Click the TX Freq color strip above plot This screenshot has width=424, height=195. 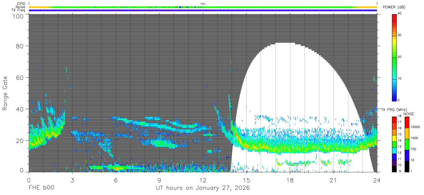point(203,10)
